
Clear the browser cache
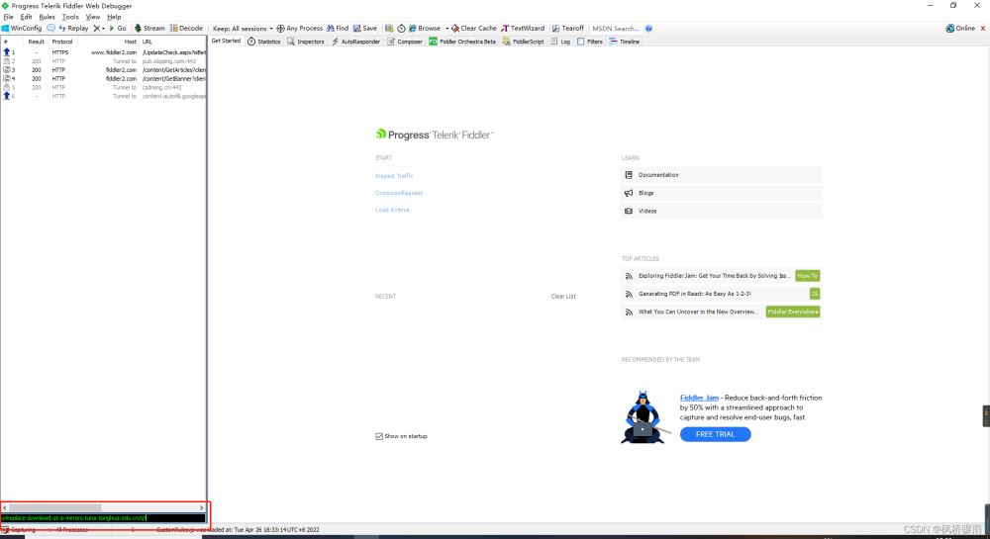tap(474, 29)
